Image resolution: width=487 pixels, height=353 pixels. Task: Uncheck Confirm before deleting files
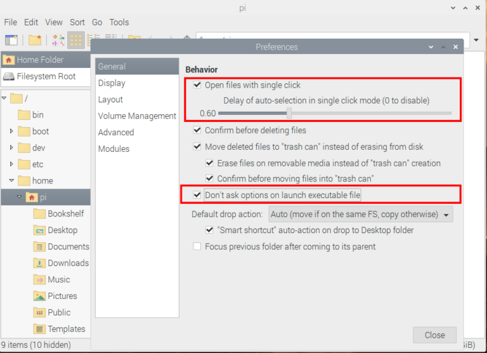pyautogui.click(x=197, y=130)
